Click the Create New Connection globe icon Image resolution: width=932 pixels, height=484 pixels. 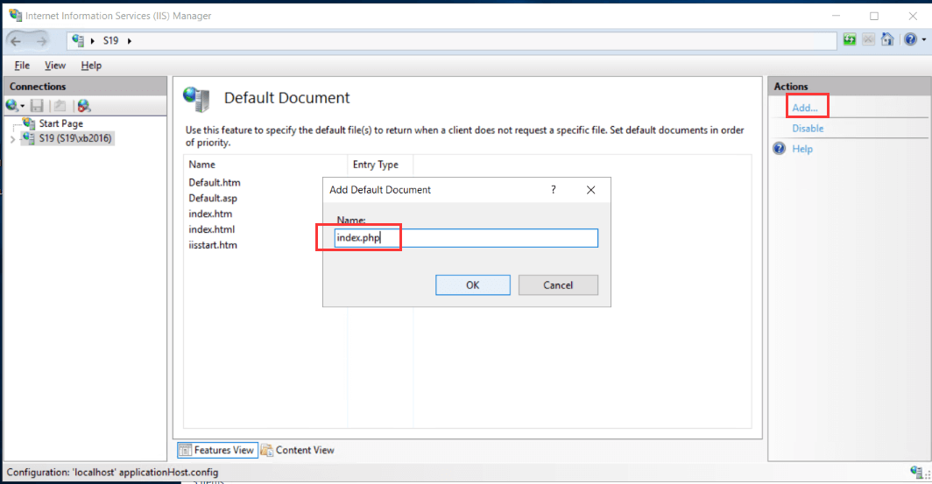[x=11, y=105]
